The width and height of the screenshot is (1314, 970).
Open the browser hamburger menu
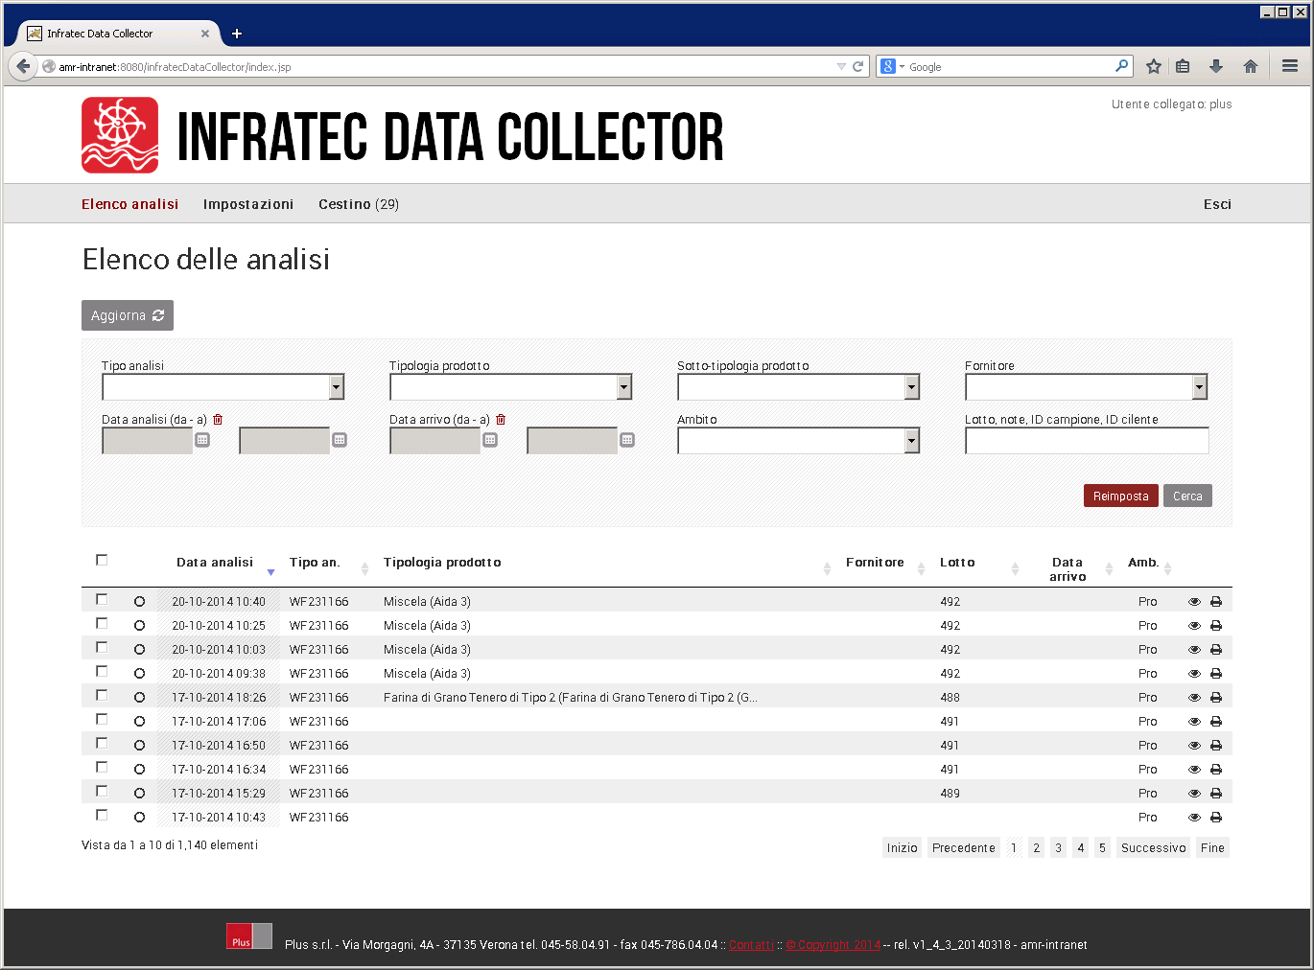1290,66
